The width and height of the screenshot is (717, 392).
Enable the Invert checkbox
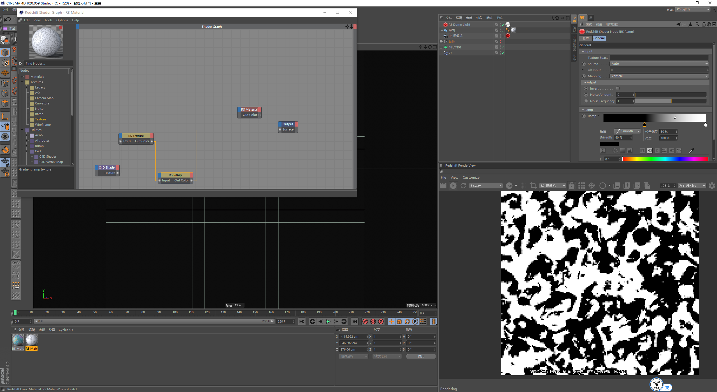click(618, 88)
